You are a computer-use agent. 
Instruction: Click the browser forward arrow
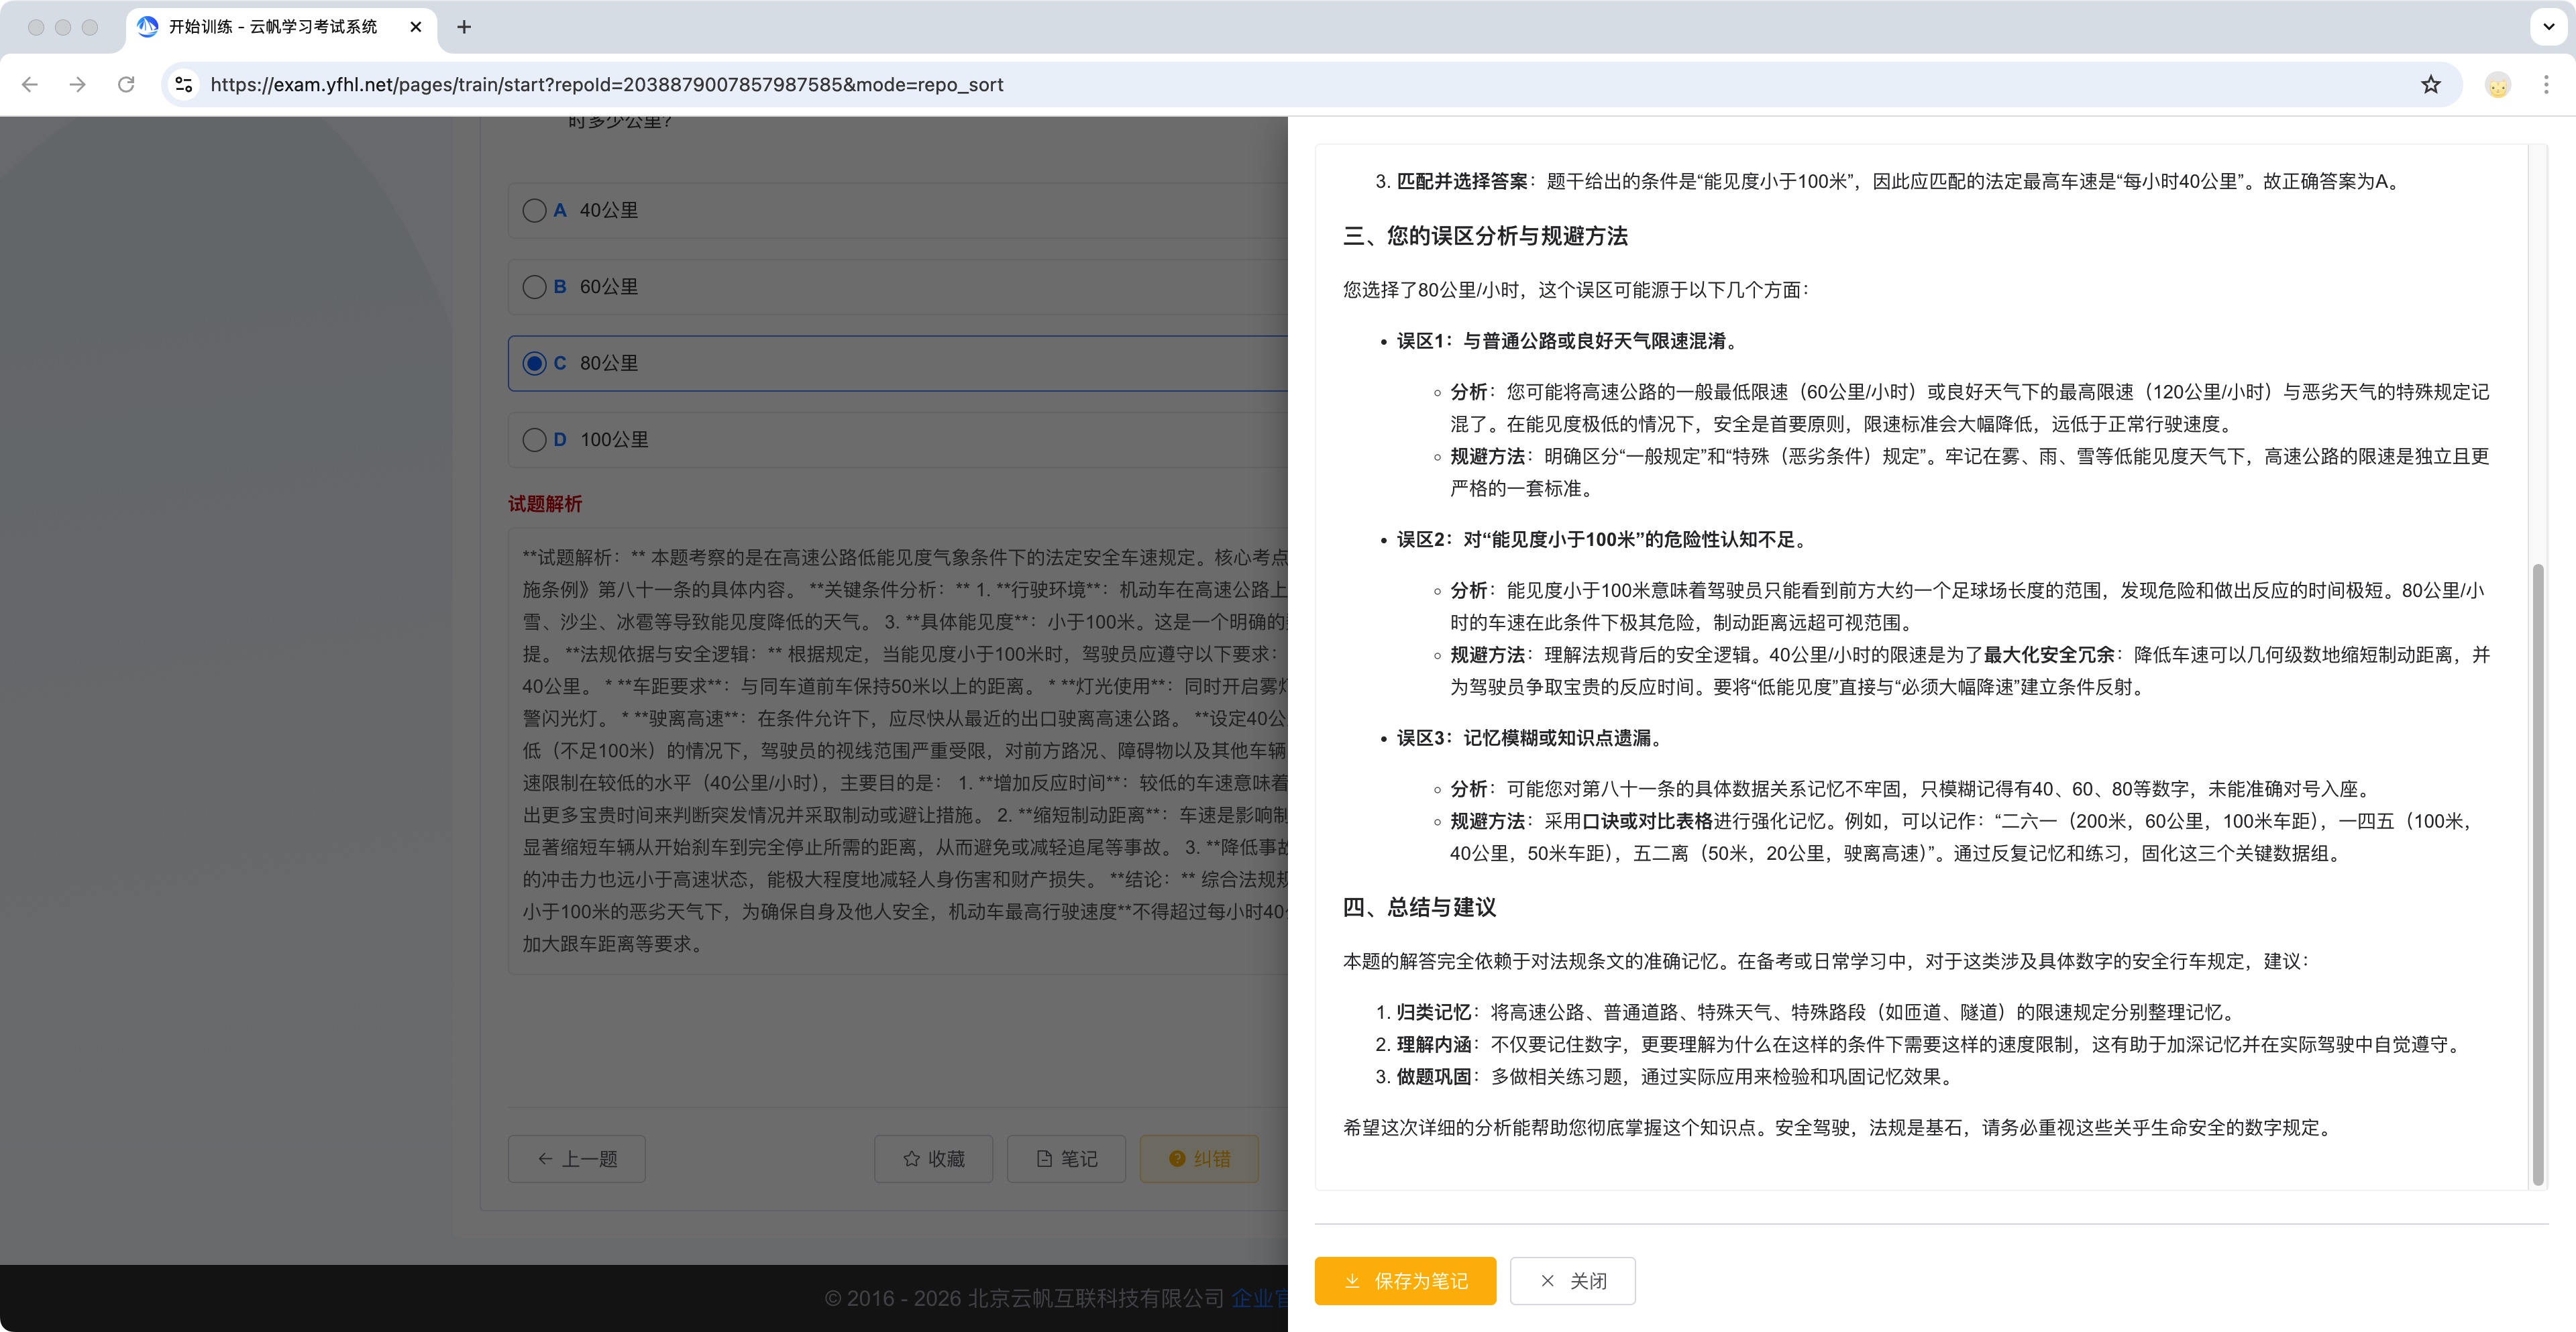(x=78, y=84)
